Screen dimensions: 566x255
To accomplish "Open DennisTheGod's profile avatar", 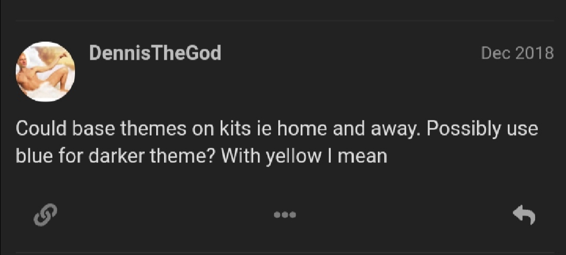I will 46,72.
